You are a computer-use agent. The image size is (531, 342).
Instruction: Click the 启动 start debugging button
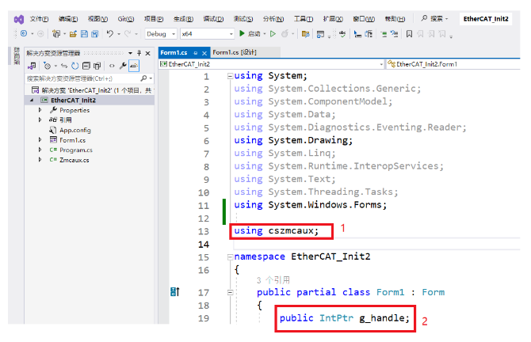point(250,34)
